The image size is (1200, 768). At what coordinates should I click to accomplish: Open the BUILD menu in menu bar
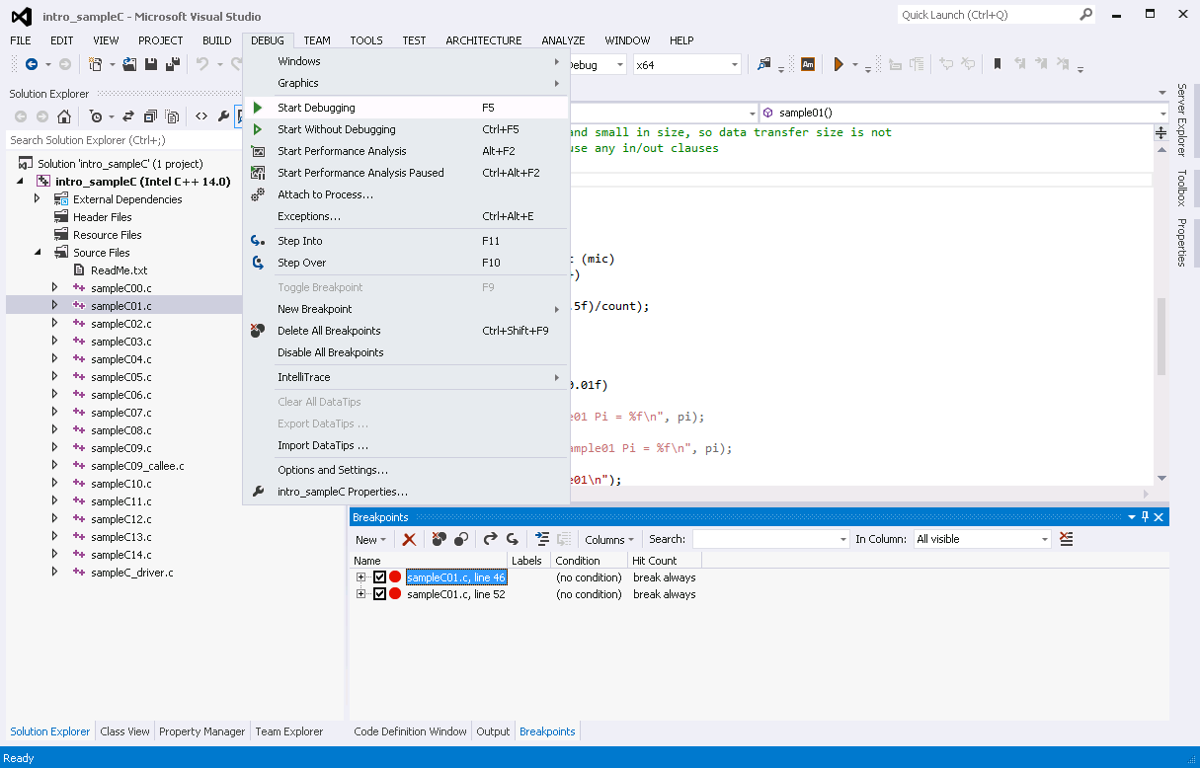[x=216, y=40]
